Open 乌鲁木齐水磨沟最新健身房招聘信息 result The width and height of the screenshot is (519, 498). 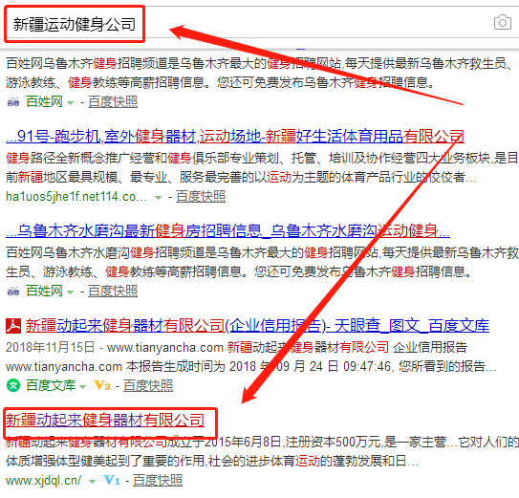pyautogui.click(x=227, y=231)
